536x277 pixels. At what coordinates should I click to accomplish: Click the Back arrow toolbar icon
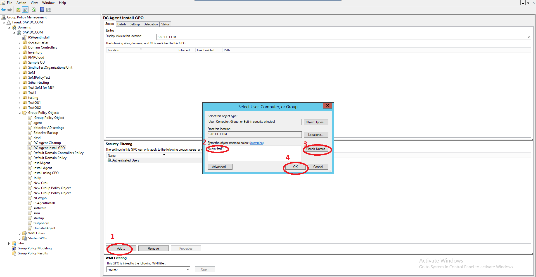click(3, 10)
